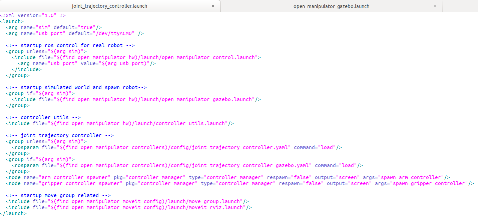Click the closing launch tag
This screenshot has width=478, height=218.
click(x=13, y=213)
